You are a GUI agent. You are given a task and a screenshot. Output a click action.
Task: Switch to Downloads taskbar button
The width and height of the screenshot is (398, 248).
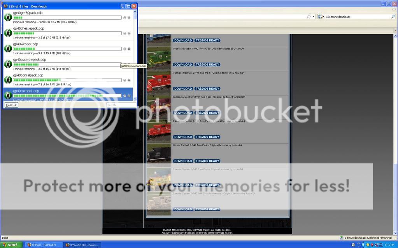coord(82,245)
